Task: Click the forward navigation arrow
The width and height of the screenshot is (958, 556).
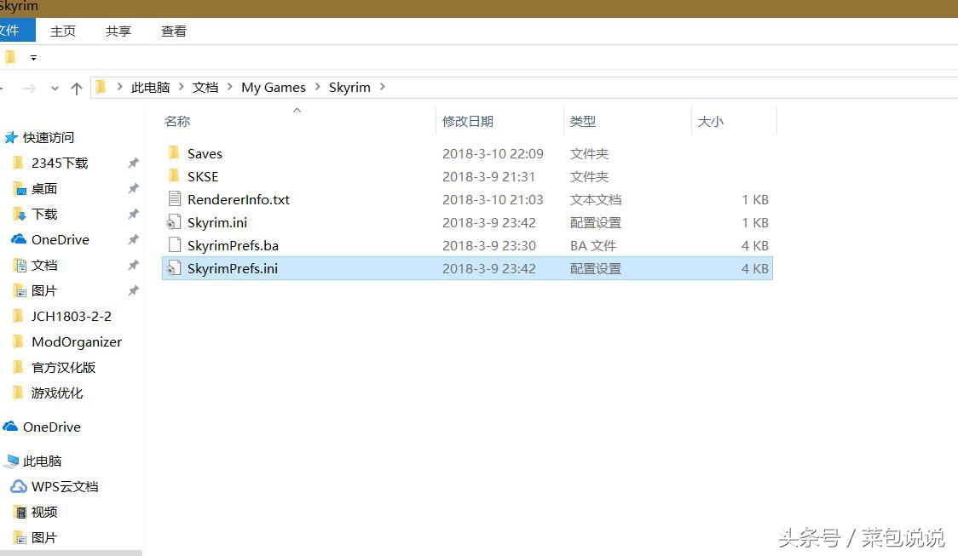Action: [29, 89]
